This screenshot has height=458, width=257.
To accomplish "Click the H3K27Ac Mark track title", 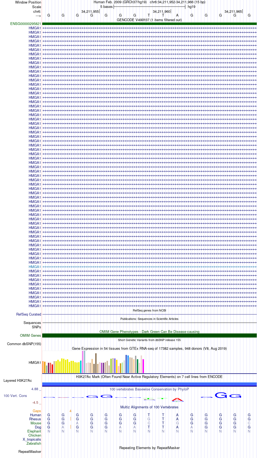I will pos(149,377).
